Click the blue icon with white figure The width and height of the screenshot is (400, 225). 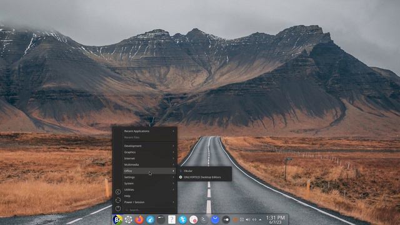click(x=182, y=219)
